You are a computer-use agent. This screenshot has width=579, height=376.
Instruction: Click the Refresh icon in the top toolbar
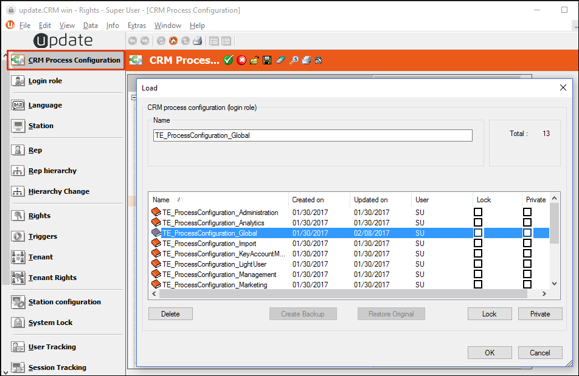click(x=161, y=41)
